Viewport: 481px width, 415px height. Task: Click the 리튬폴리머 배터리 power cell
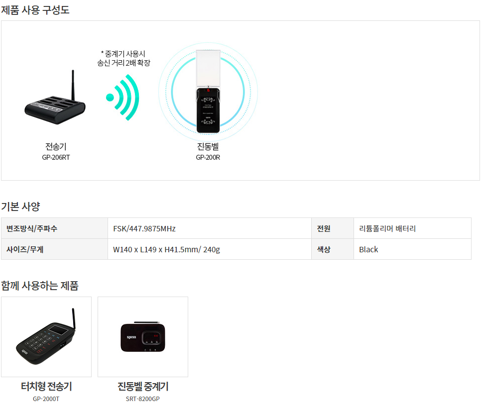[x=412, y=228]
